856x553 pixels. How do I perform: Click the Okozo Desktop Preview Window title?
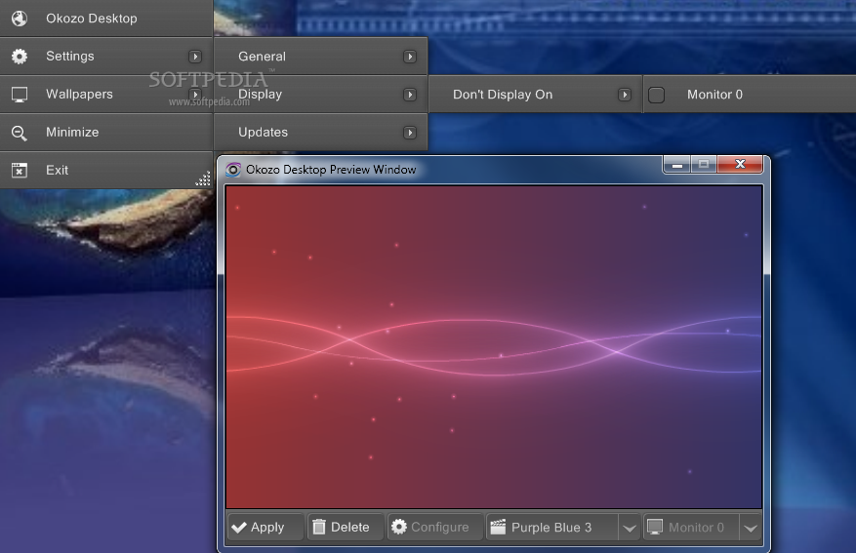pos(331,170)
